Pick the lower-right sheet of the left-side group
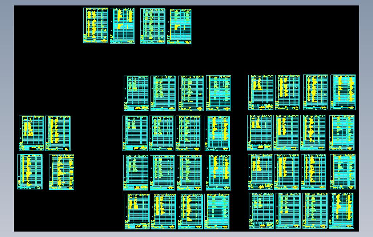The image size is (373, 237). point(61,172)
